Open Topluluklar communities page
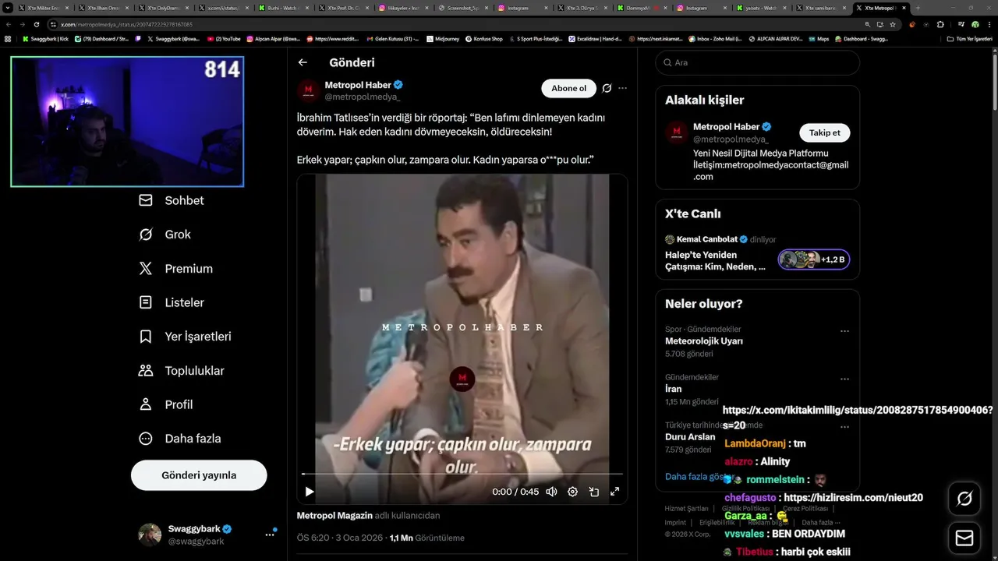This screenshot has height=561, width=998. point(181,371)
